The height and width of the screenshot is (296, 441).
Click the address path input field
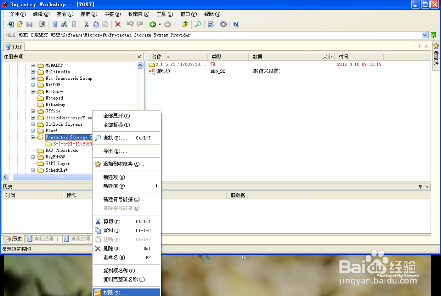219,35
